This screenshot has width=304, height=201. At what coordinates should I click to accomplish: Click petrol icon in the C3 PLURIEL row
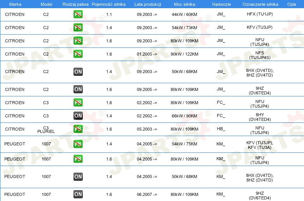tap(78, 129)
